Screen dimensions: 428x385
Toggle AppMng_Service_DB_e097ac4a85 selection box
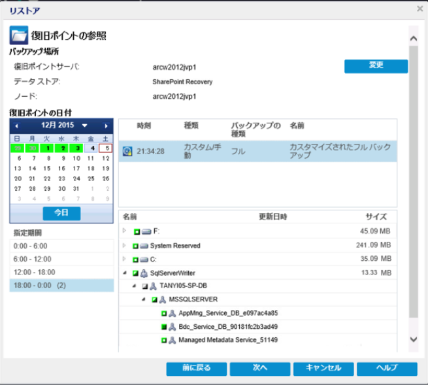(164, 314)
